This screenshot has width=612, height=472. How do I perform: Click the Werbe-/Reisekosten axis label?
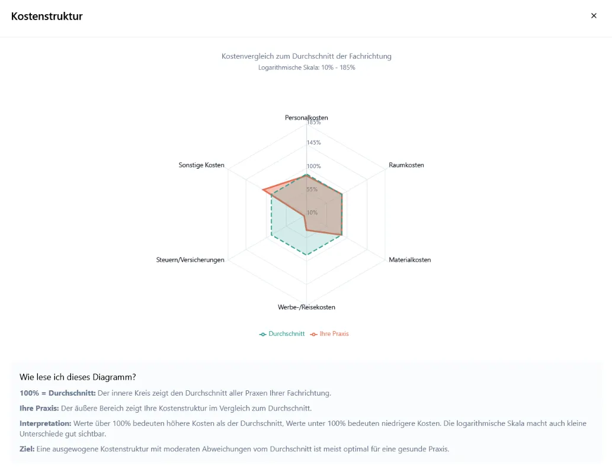click(x=306, y=307)
